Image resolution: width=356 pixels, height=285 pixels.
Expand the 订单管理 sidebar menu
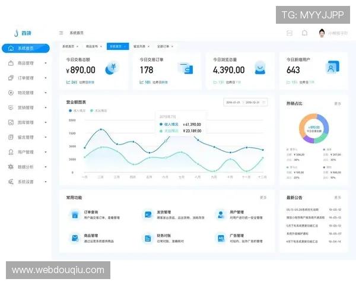(27, 78)
